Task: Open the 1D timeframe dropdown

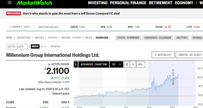Action: click(x=116, y=64)
